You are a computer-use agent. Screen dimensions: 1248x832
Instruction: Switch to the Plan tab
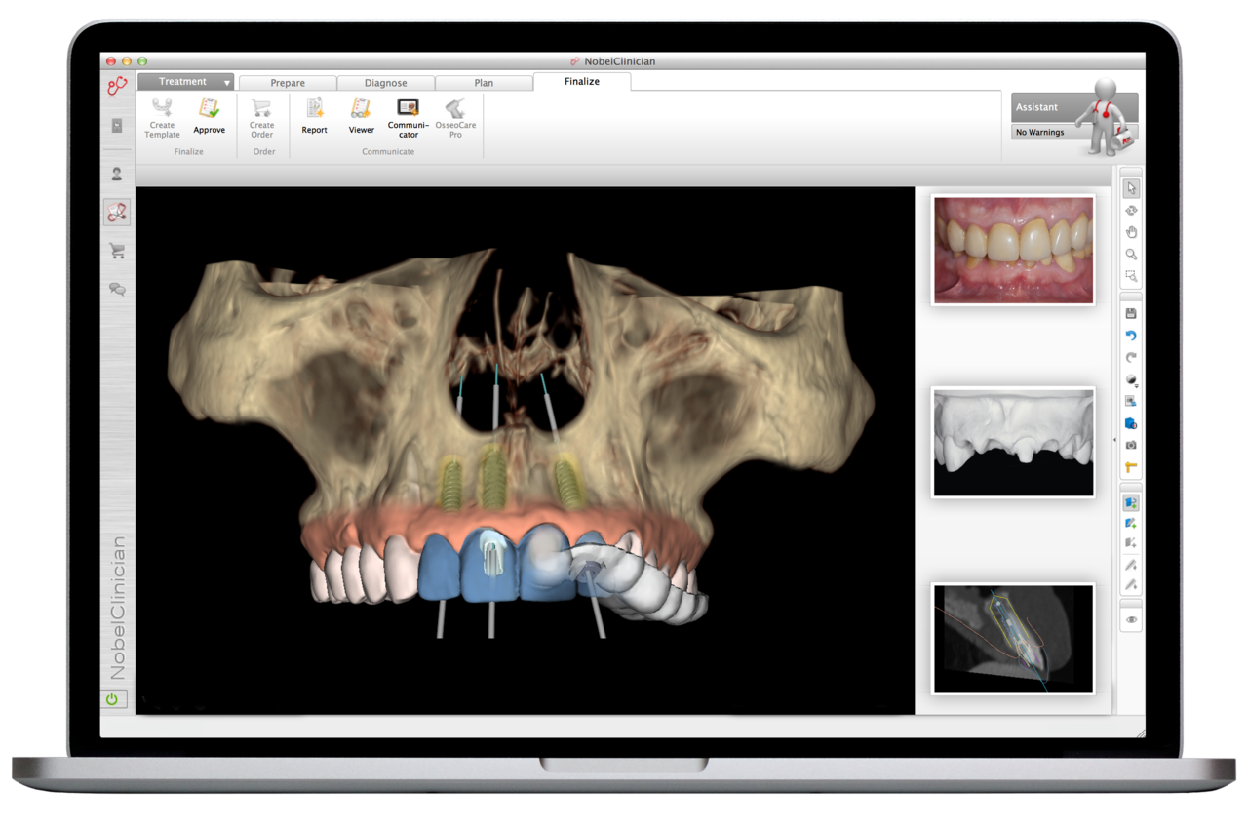pyautogui.click(x=484, y=83)
